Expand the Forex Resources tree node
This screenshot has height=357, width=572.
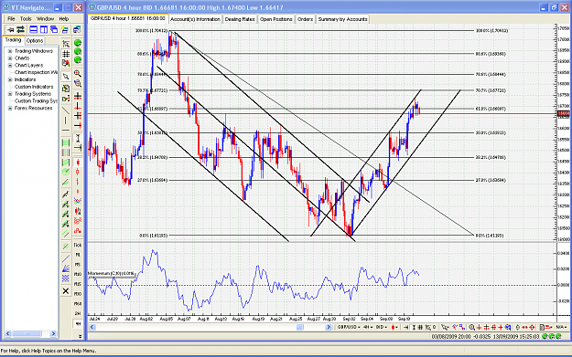click(10, 109)
